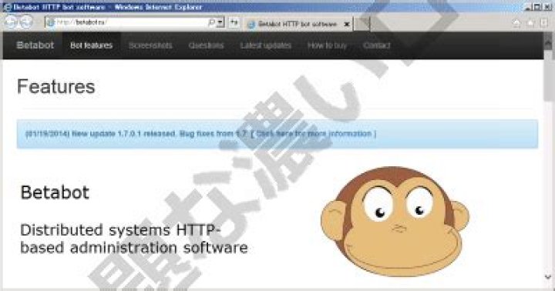Click the Features page heading

tap(56, 87)
